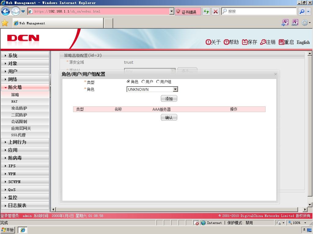Click the sidebar collapse handle arrow
The image size is (313, 234).
point(50,86)
